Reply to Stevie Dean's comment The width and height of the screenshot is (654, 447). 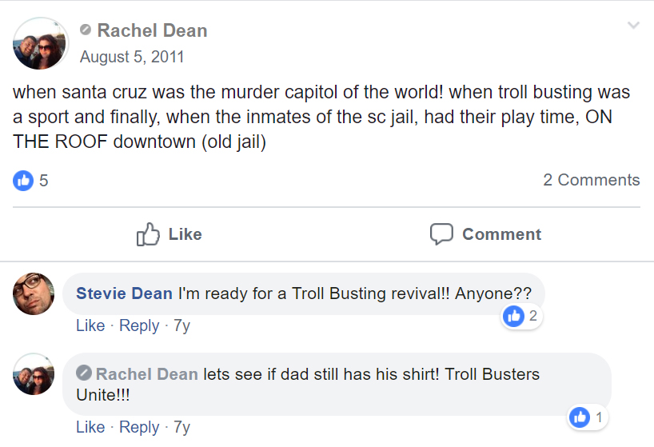tap(139, 325)
